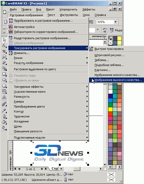Pick the orange color swatch
This screenshot has height=184, width=144.
pos(110,127)
